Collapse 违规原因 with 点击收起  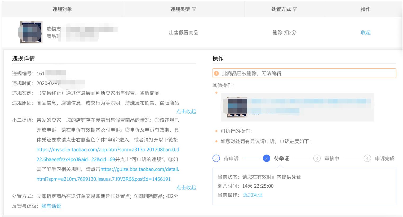tap(186, 111)
